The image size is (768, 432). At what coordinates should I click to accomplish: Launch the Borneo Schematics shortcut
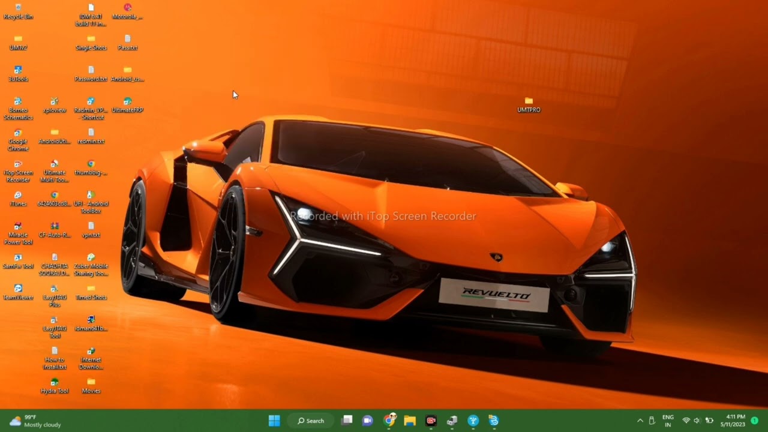click(18, 109)
